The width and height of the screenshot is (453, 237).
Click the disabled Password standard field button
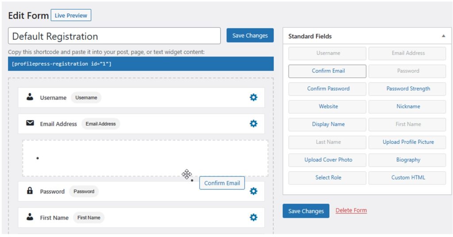click(x=407, y=71)
